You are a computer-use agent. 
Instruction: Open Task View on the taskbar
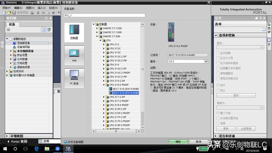pos(25,149)
